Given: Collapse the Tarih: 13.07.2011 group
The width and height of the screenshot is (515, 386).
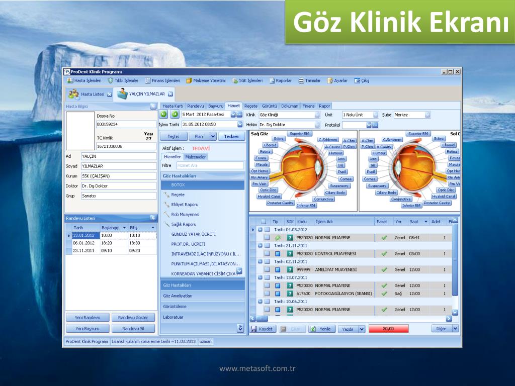Looking at the screenshot, I should 260,277.
